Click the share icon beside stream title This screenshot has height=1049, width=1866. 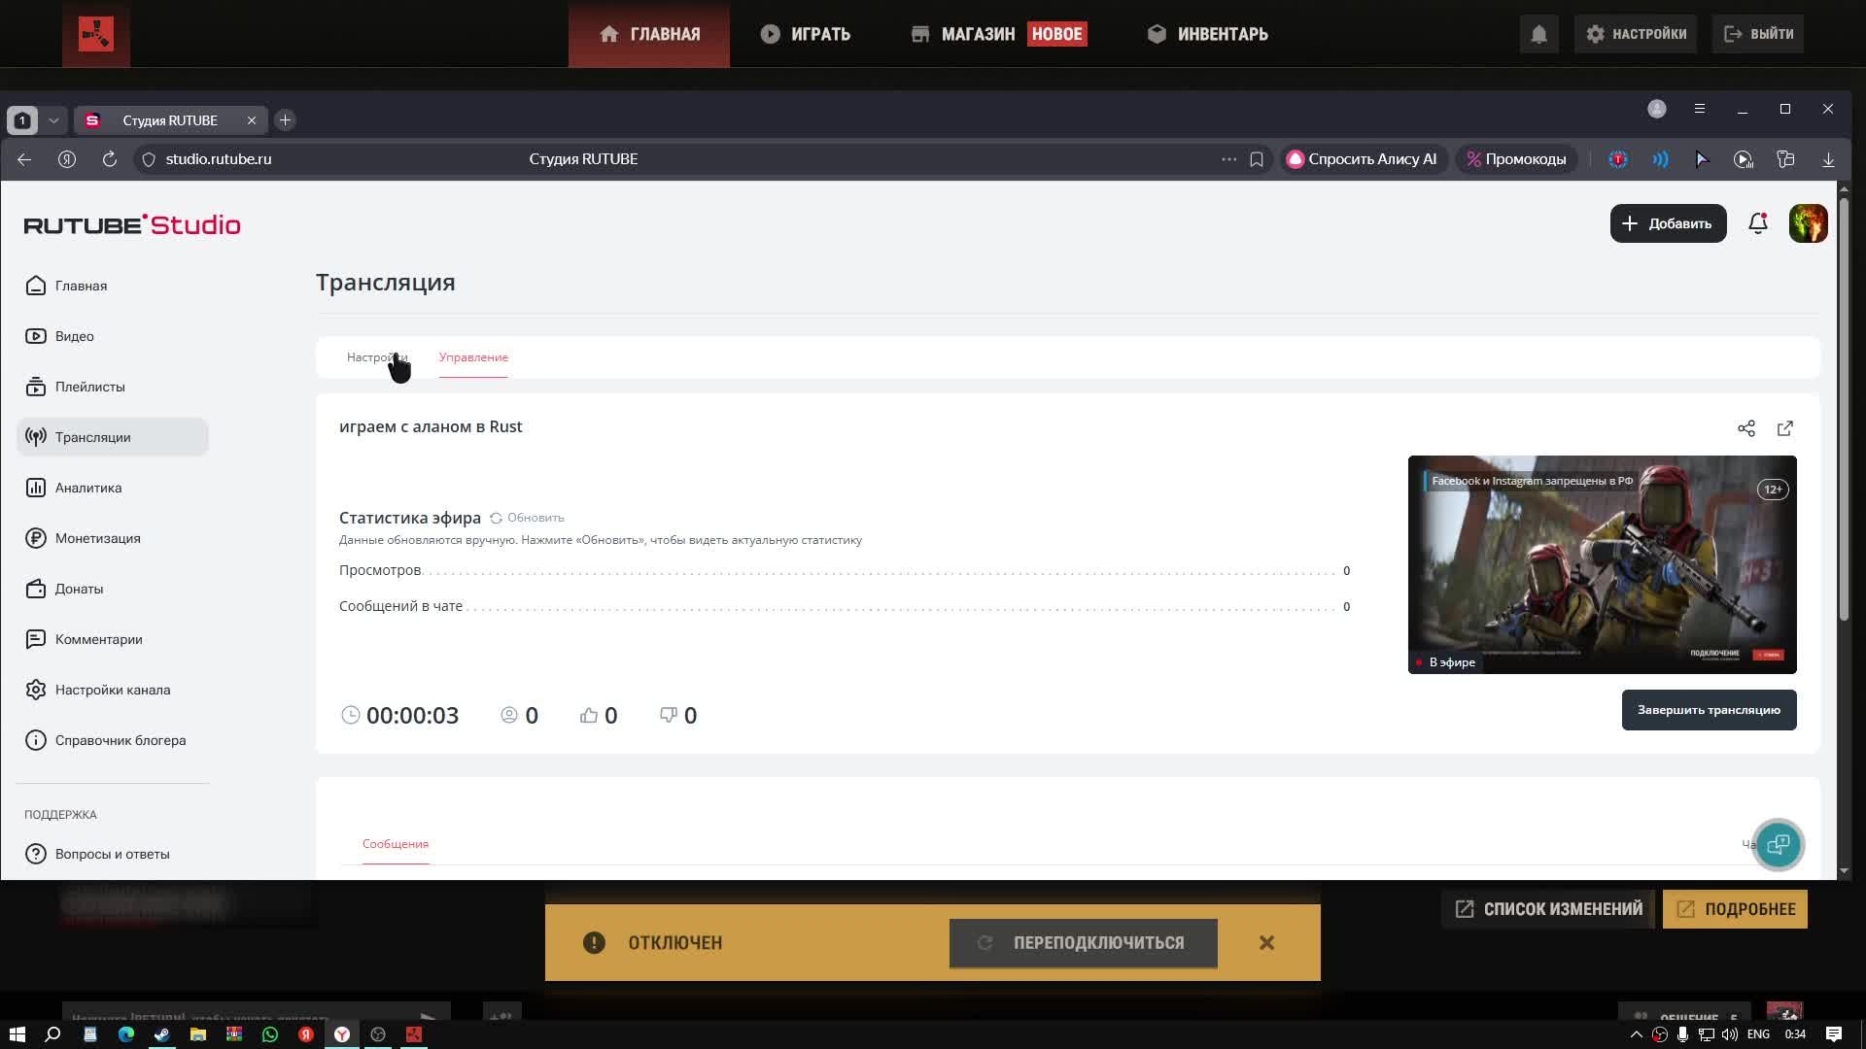pos(1745,428)
